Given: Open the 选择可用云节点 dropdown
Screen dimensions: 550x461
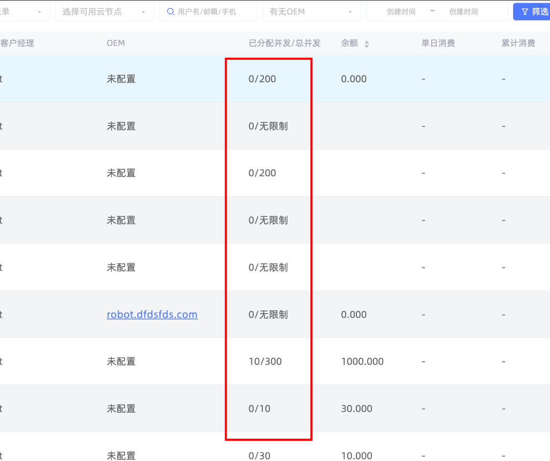Looking at the screenshot, I should pos(104,12).
